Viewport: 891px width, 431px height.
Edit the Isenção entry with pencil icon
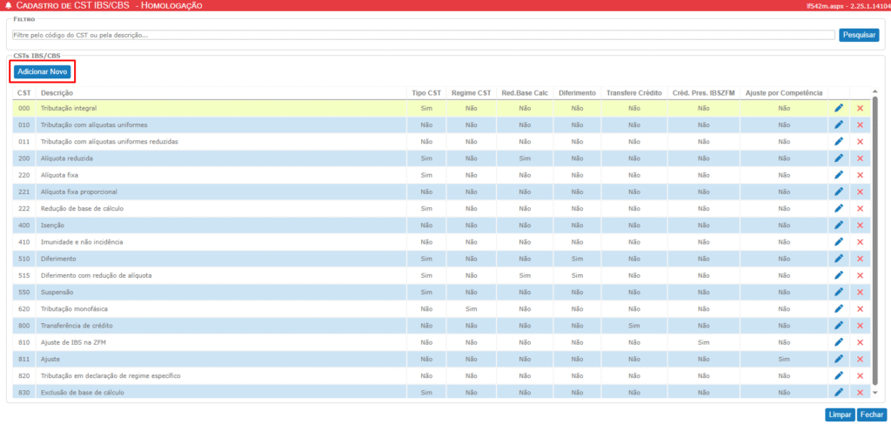839,226
